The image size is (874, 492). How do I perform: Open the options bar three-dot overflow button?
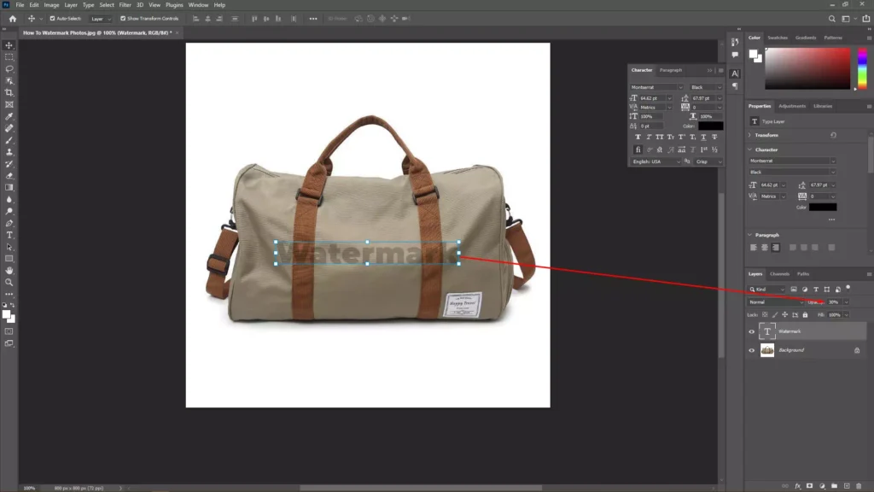(x=313, y=19)
